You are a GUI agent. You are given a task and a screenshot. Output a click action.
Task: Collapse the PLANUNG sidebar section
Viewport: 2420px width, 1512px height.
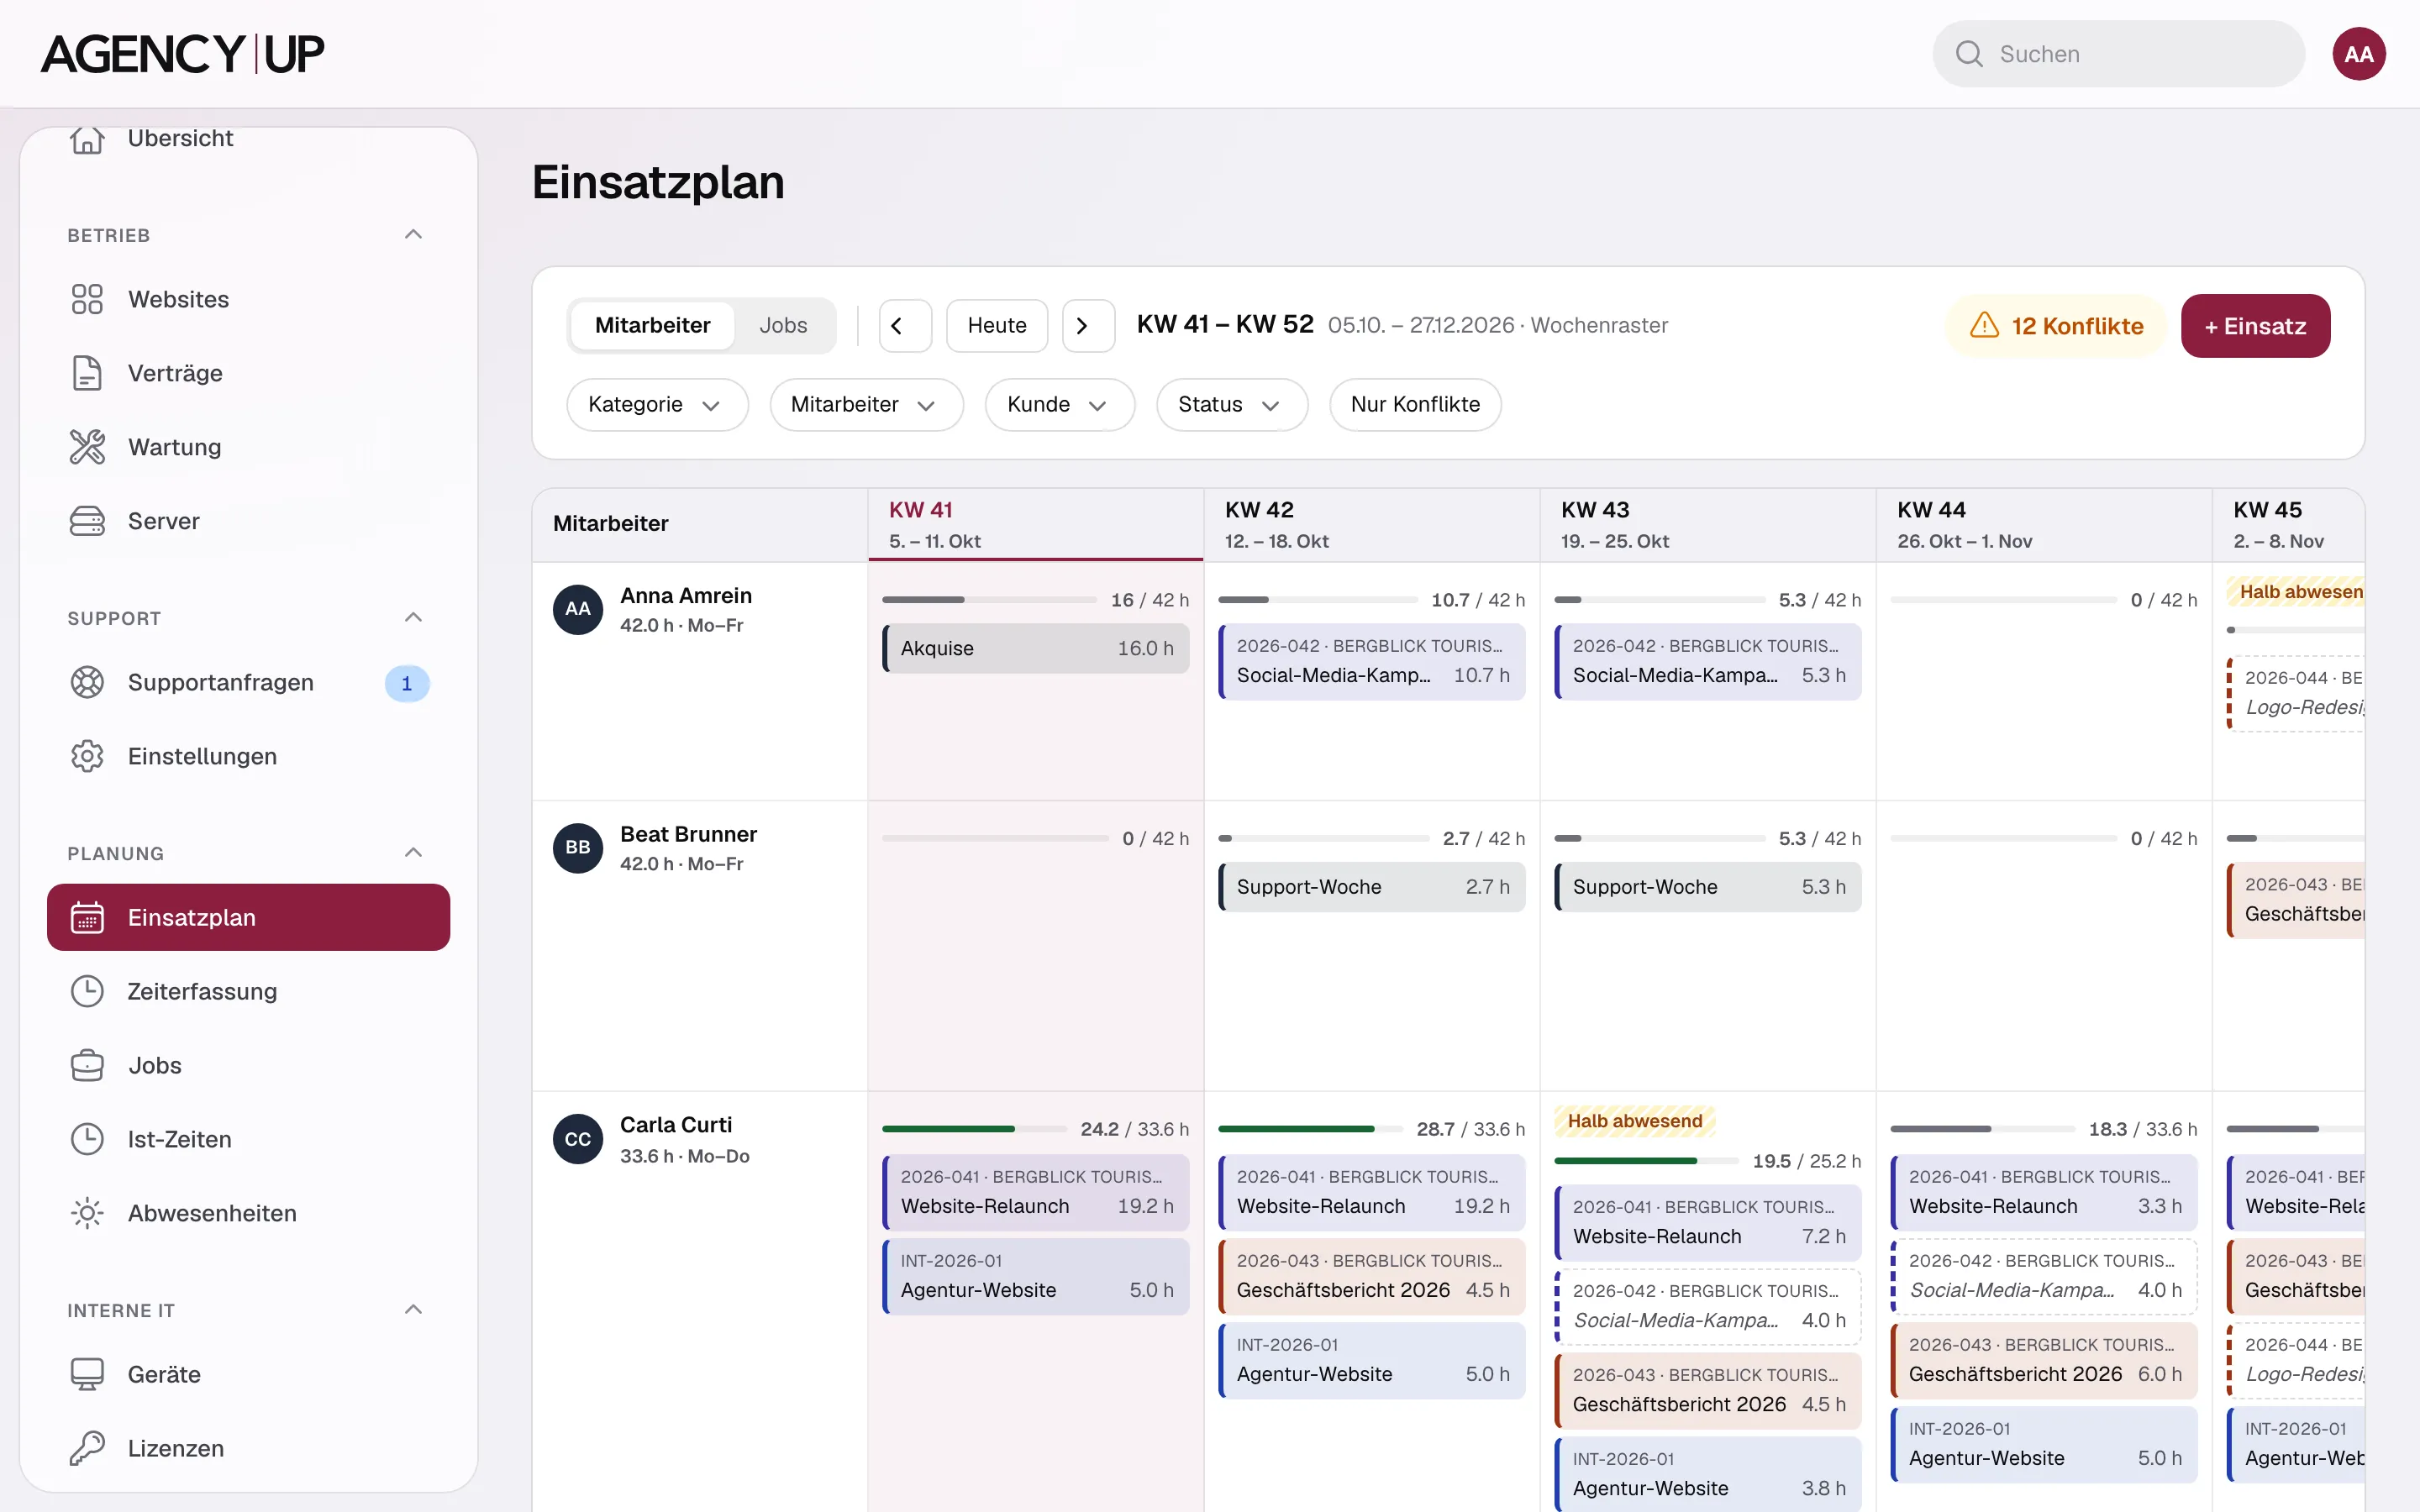pyautogui.click(x=413, y=852)
